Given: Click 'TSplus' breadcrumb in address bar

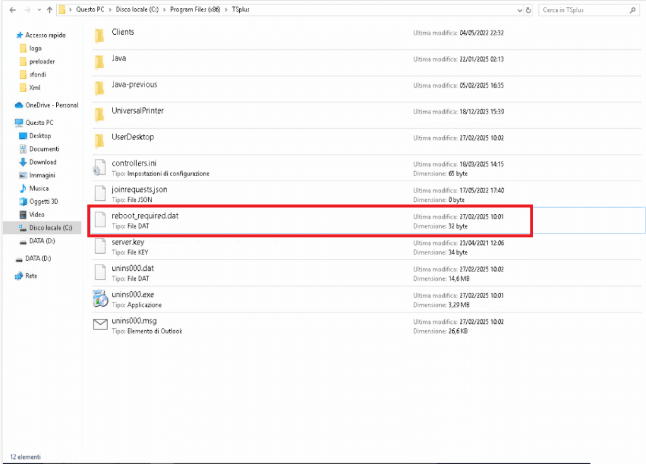Looking at the screenshot, I should 240,9.
